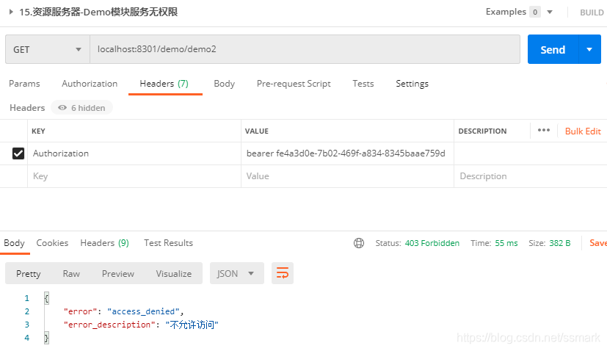Image resolution: width=607 pixels, height=351 pixels.
Task: Click the VALUE column header
Action: (257, 131)
